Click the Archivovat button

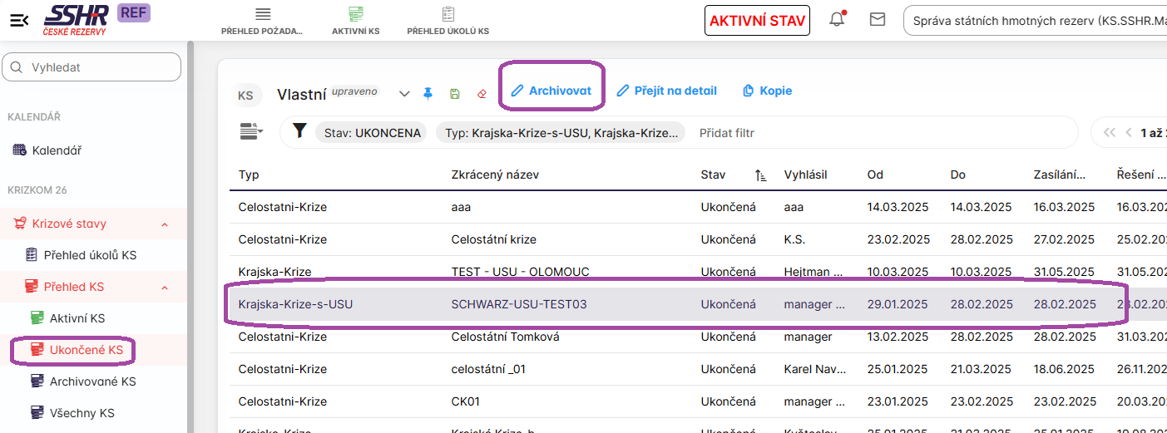coord(551,91)
